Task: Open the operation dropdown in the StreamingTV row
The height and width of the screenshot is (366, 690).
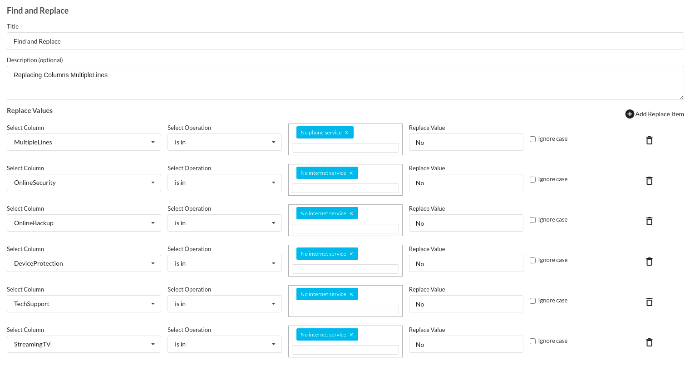Action: click(x=225, y=344)
